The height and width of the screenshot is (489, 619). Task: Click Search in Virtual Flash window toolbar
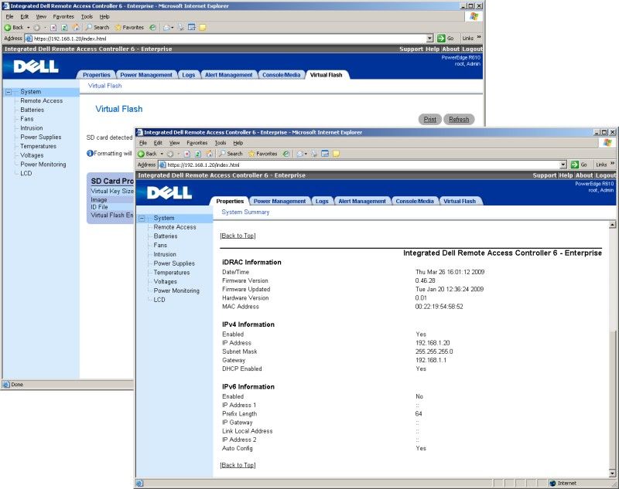coord(97,27)
